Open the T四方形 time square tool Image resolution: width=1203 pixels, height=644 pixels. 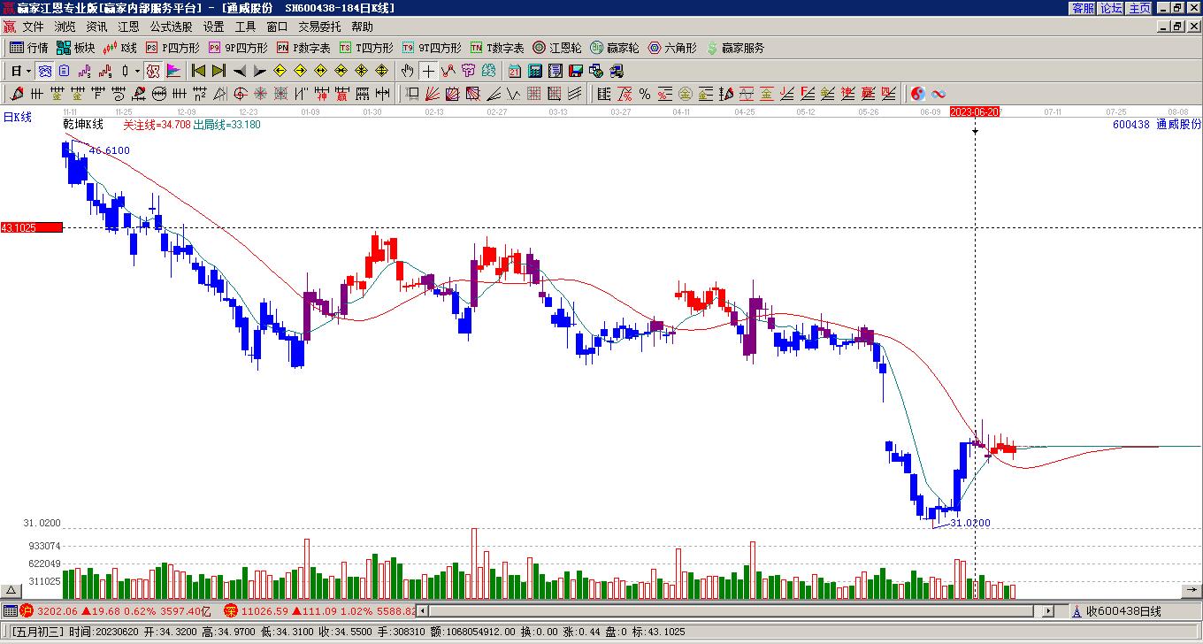366,48
